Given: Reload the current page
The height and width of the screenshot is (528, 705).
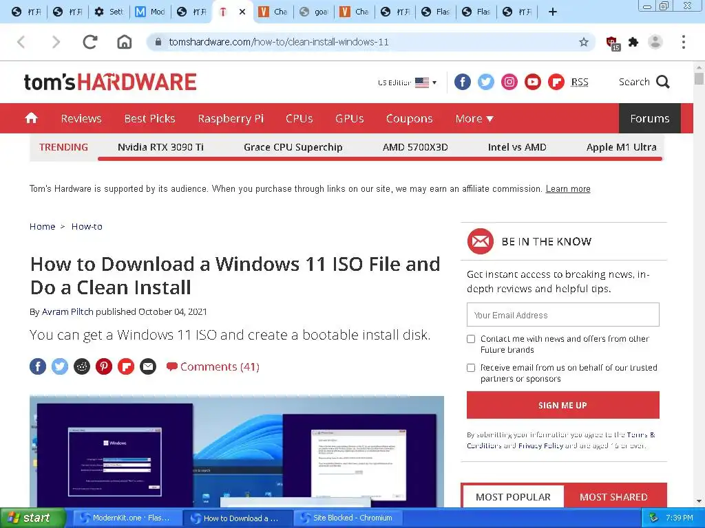Looking at the screenshot, I should (x=90, y=42).
